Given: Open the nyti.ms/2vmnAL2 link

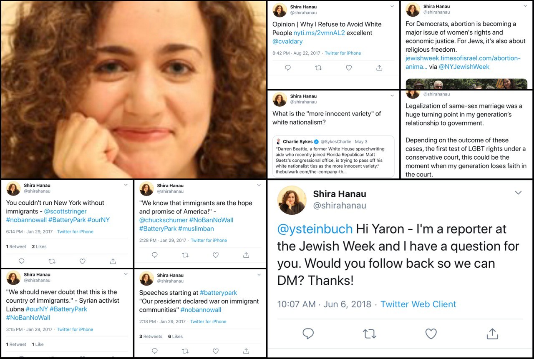Looking at the screenshot, I should click(319, 33).
